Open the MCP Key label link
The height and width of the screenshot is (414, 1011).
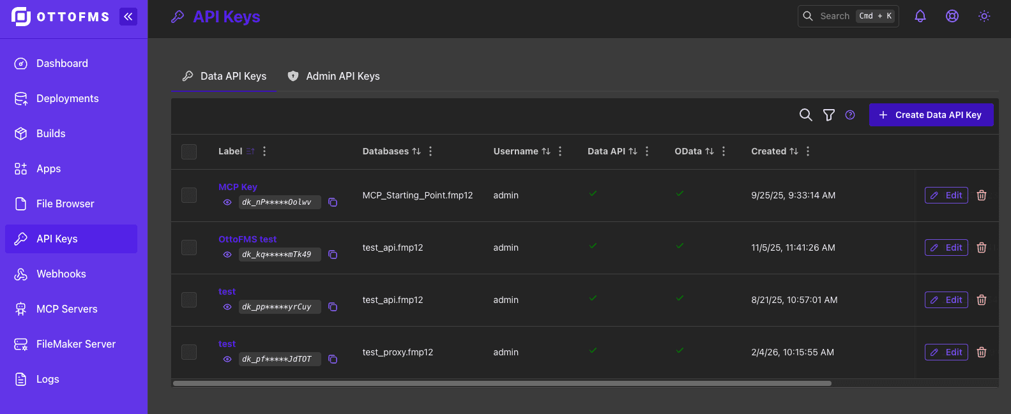tap(238, 187)
